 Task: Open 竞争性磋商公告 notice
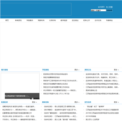click(91, 90)
